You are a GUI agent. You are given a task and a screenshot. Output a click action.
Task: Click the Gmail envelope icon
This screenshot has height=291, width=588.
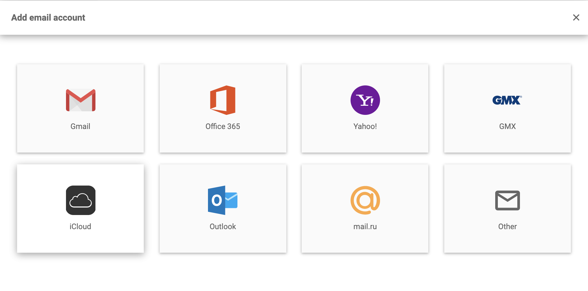pyautogui.click(x=80, y=100)
